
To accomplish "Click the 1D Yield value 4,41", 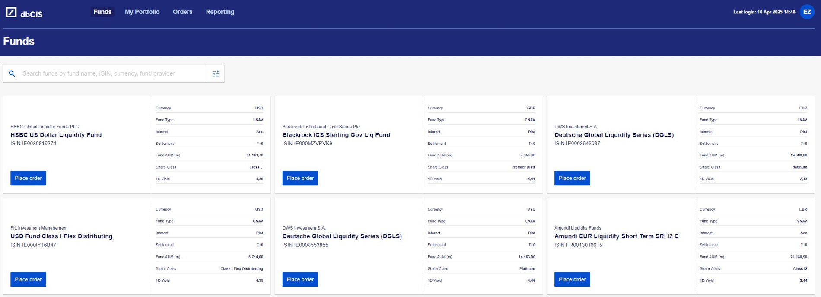I will pyautogui.click(x=531, y=179).
